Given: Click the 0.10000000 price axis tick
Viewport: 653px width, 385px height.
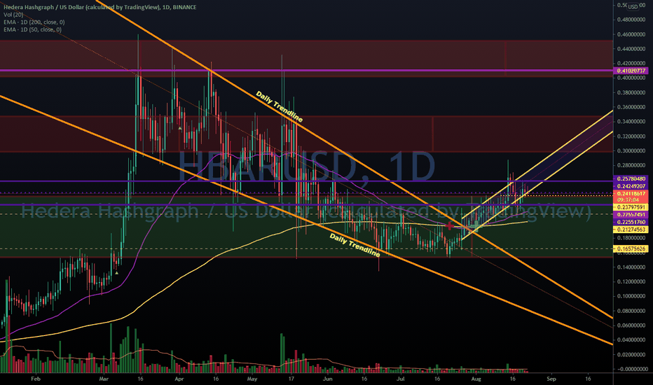Looking at the screenshot, I should pyautogui.click(x=631, y=296).
